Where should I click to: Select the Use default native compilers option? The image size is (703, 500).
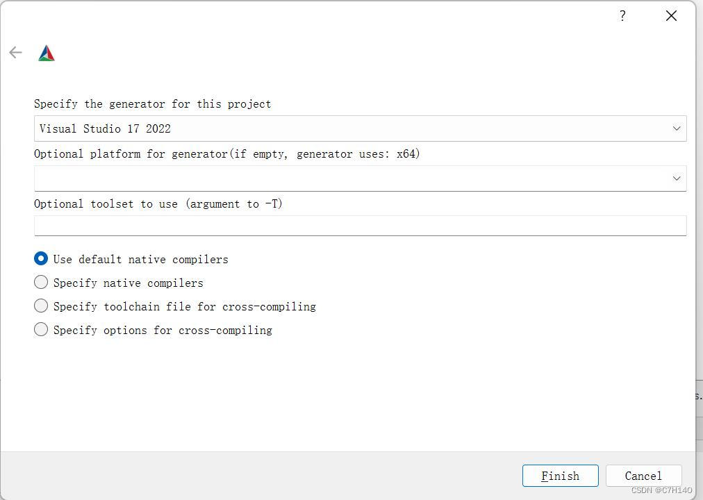pos(40,258)
